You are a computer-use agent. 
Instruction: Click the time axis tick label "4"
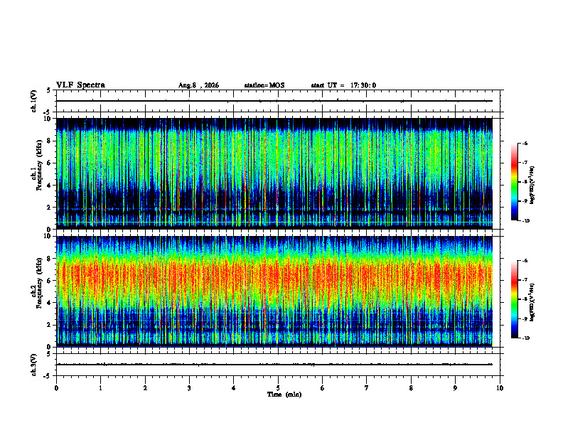pos(233,388)
